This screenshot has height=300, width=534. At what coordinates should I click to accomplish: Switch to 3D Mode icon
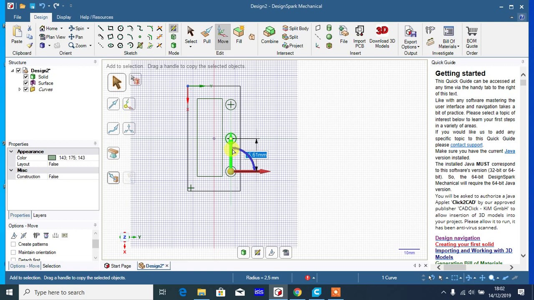(173, 45)
